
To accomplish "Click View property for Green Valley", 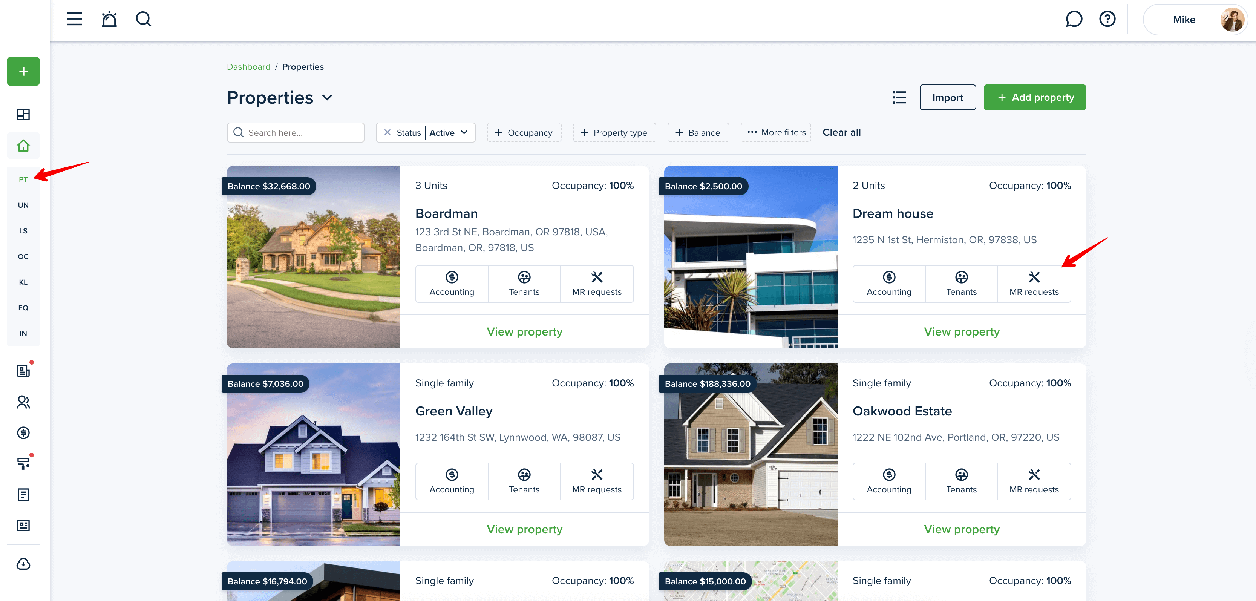I will [x=524, y=529].
